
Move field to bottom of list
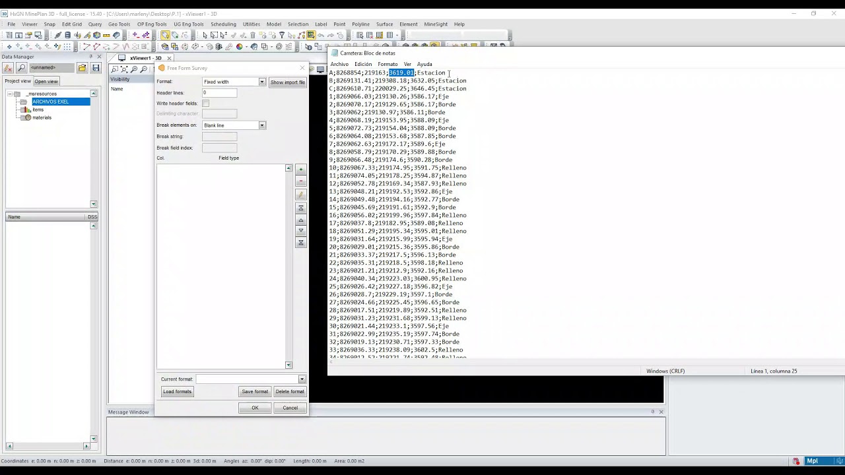point(300,242)
